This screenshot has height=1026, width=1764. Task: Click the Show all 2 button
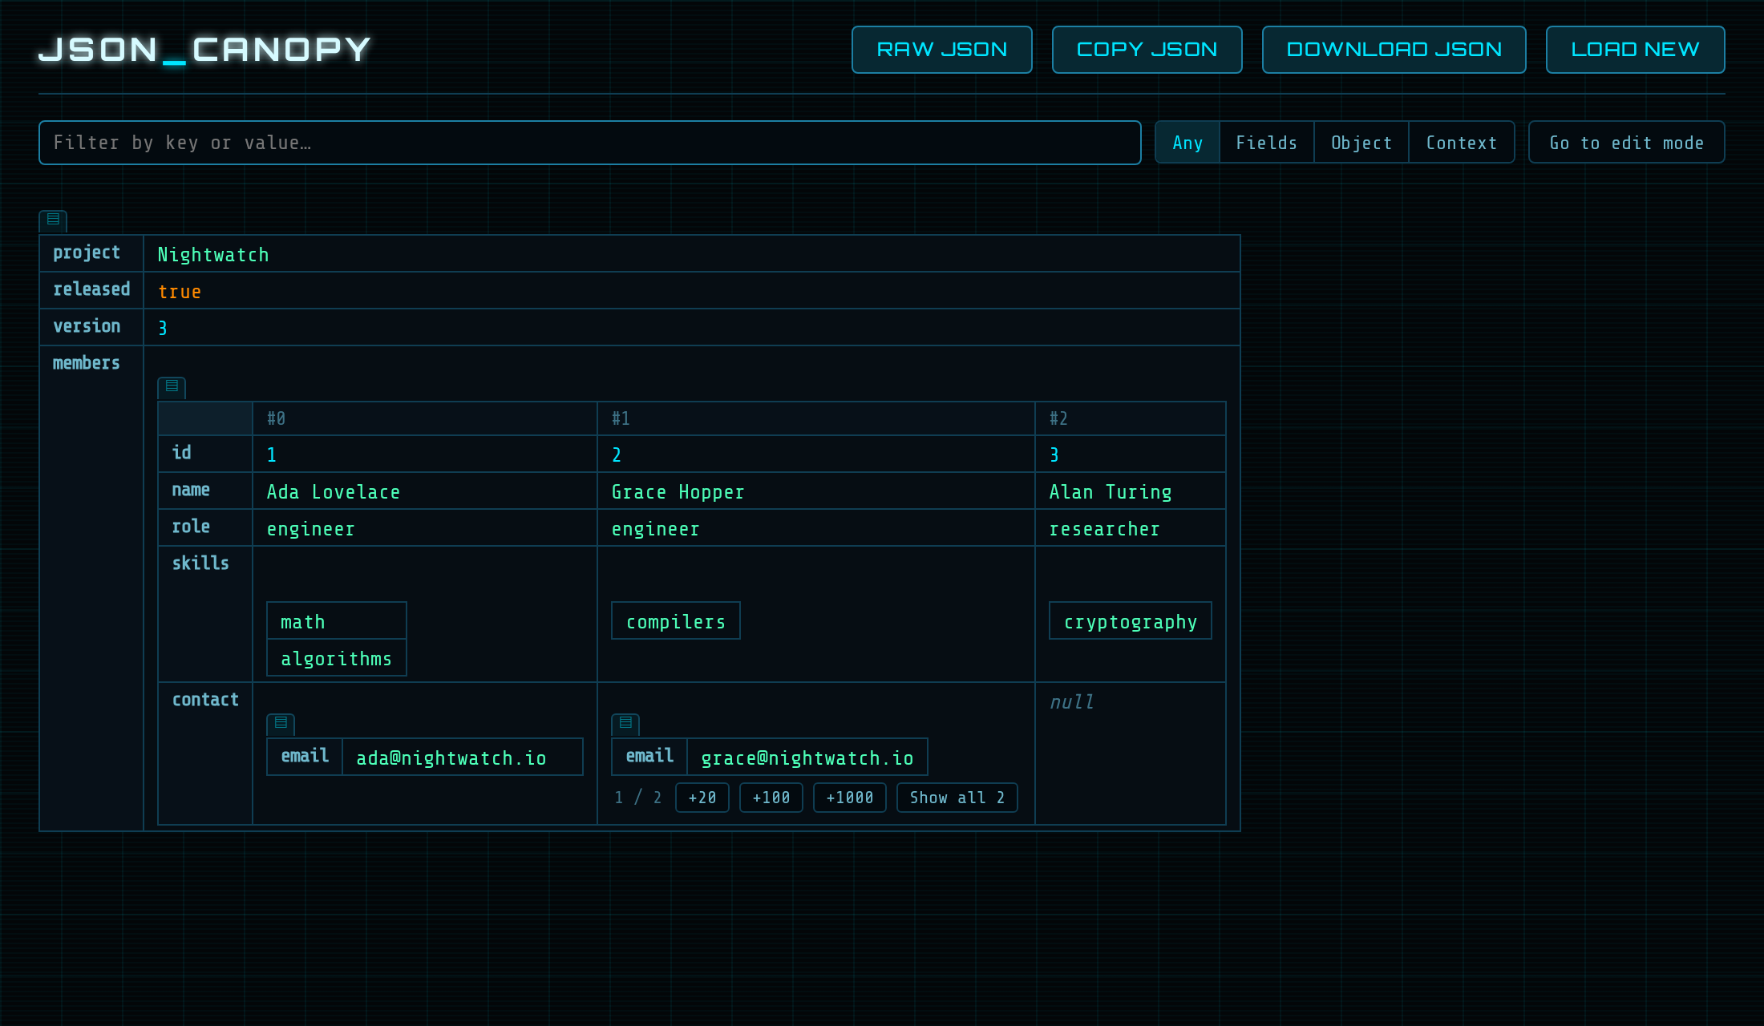957,798
